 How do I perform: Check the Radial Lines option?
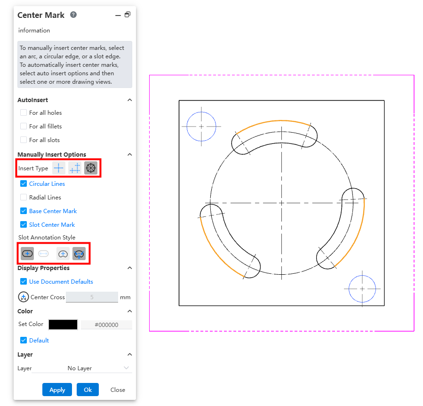pos(24,198)
